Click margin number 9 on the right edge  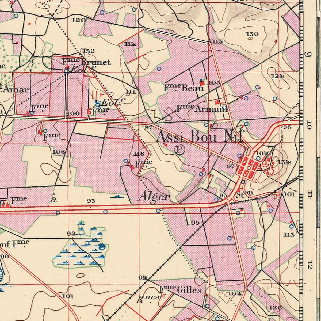(x=308, y=55)
